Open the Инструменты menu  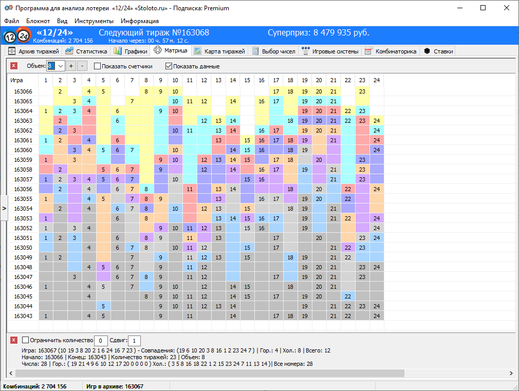(94, 21)
